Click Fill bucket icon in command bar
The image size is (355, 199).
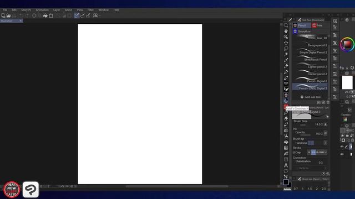tap(45, 15)
